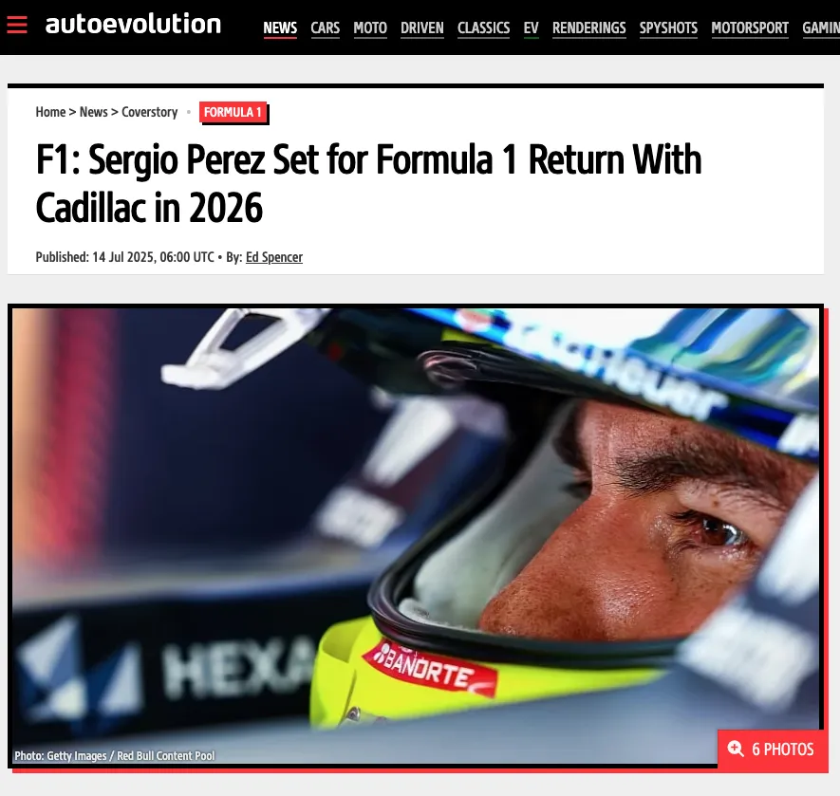Viewport: 840px width, 796px height.
Task: Open the SPYSHOTS section
Action: (x=668, y=28)
